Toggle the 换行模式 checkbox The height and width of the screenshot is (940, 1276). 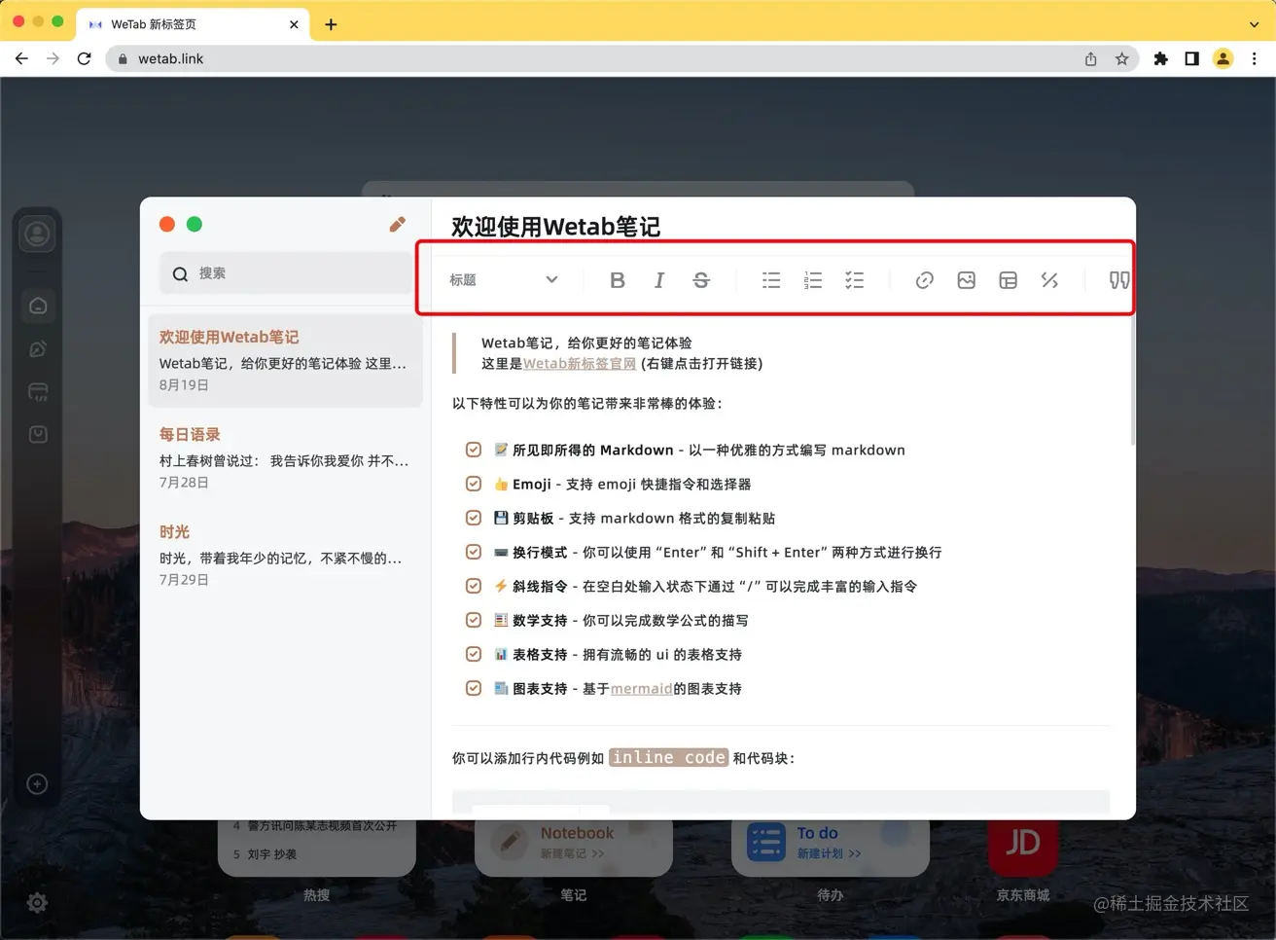click(474, 552)
